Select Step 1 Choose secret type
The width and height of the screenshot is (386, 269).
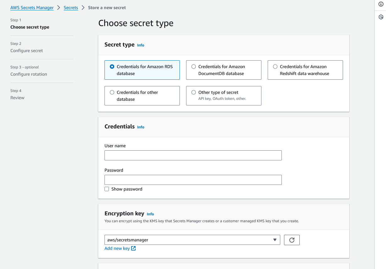coord(30,27)
